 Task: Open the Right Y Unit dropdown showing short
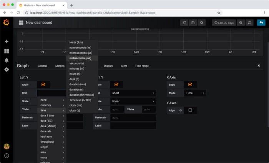click(133, 93)
